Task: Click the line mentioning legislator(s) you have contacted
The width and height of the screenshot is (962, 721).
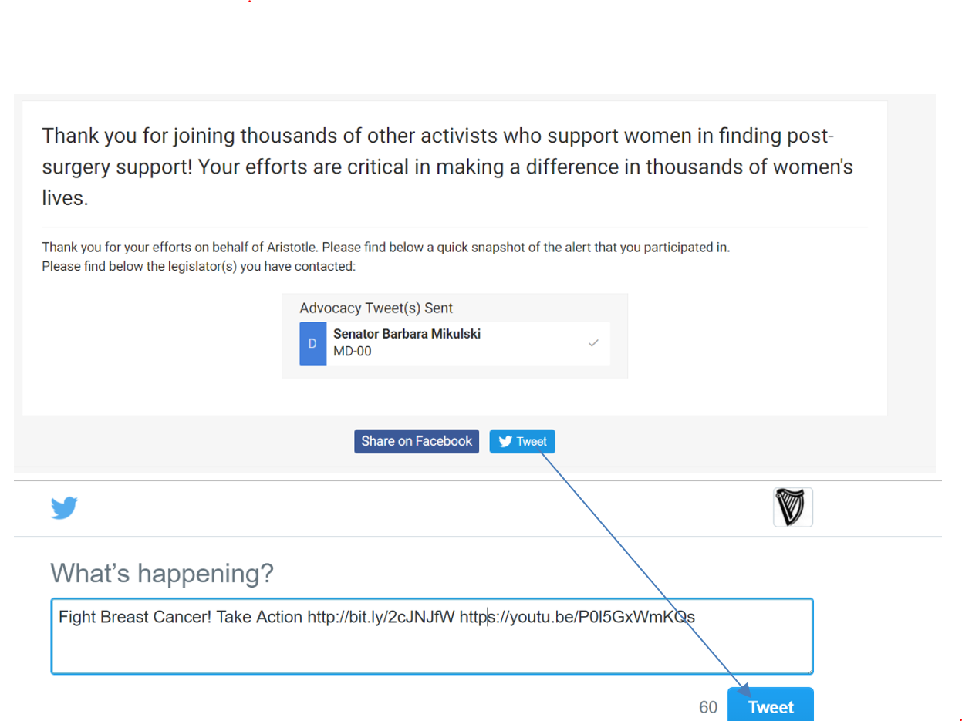Action: (198, 266)
